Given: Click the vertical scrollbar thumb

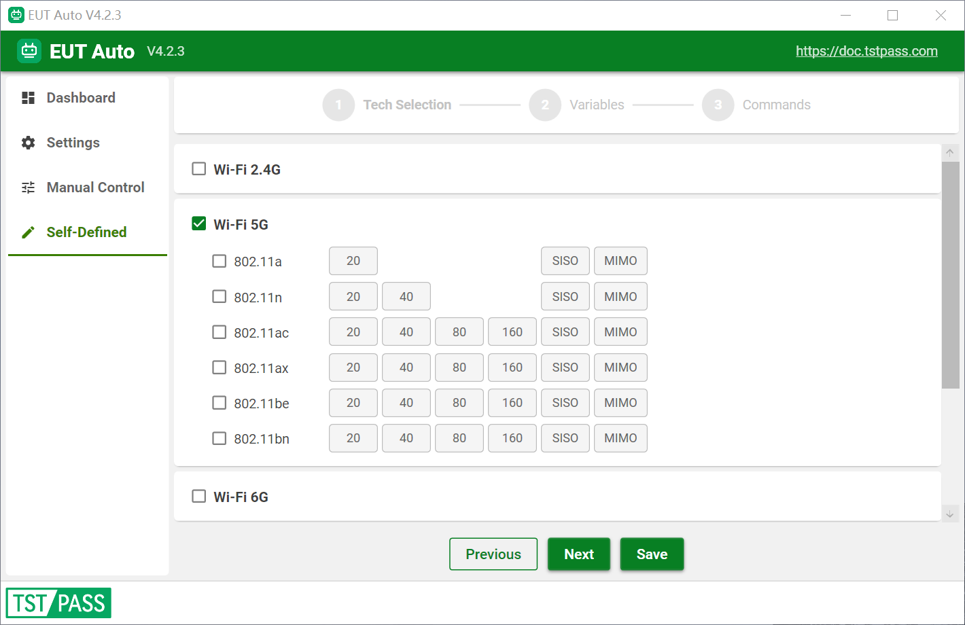Looking at the screenshot, I should click(x=950, y=275).
